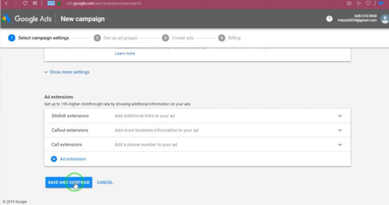Expand the Sitelink extensions row chevron
The width and height of the screenshot is (389, 205).
tap(340, 116)
